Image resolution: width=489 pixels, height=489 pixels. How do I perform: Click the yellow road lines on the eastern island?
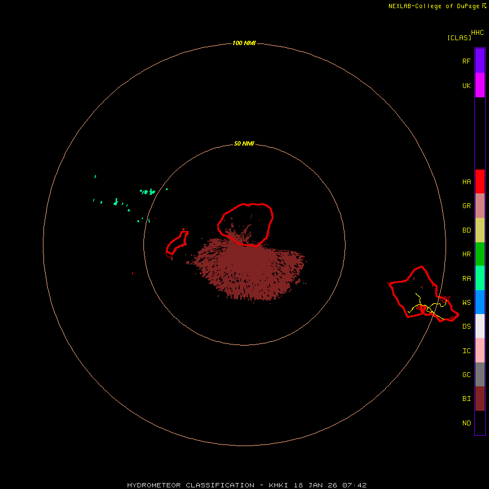pyautogui.click(x=427, y=306)
